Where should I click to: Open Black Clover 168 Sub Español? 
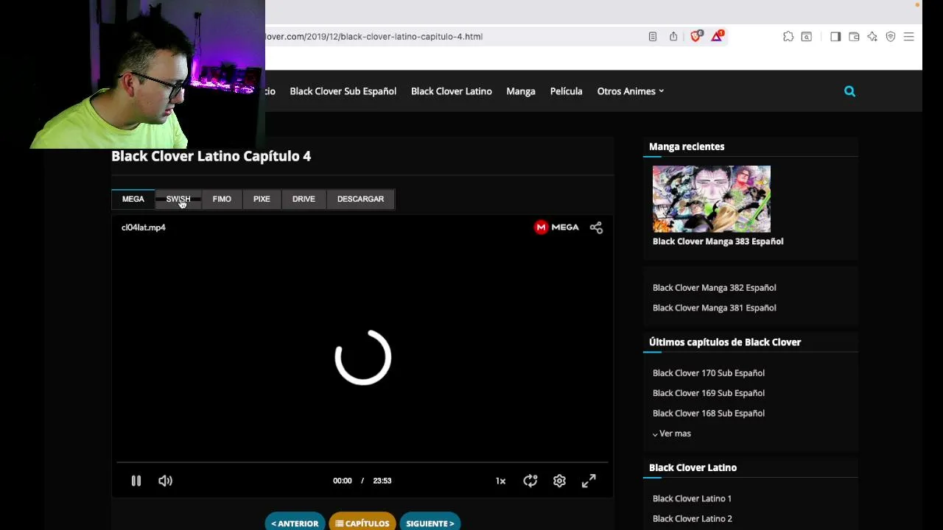(x=709, y=413)
